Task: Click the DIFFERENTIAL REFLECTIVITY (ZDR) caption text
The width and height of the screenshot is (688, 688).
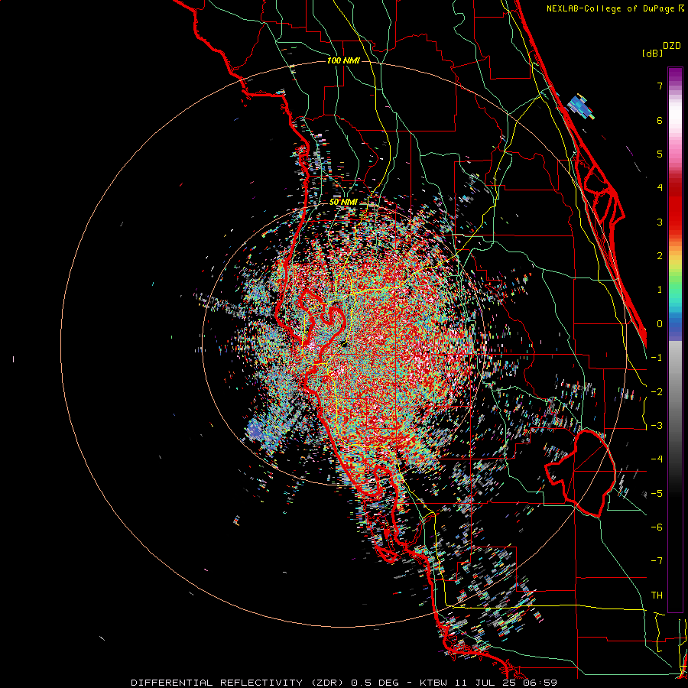Action: [x=238, y=683]
